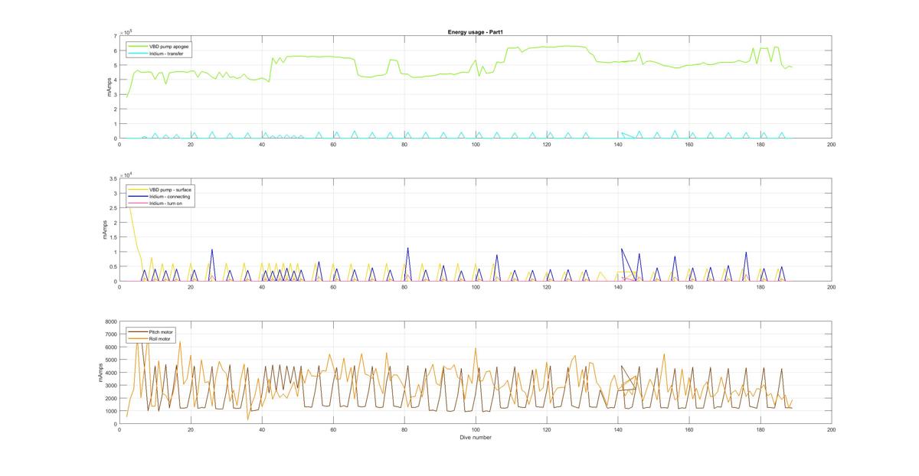Viewport: 919px width, 476px height.
Task: Click brown line sample beside 'Pitch motor'
Action: [137, 331]
